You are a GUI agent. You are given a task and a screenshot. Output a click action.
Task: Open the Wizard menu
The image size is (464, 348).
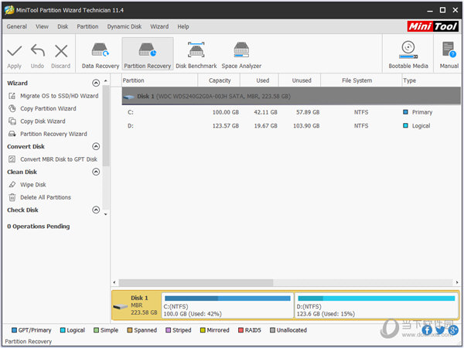(x=159, y=26)
